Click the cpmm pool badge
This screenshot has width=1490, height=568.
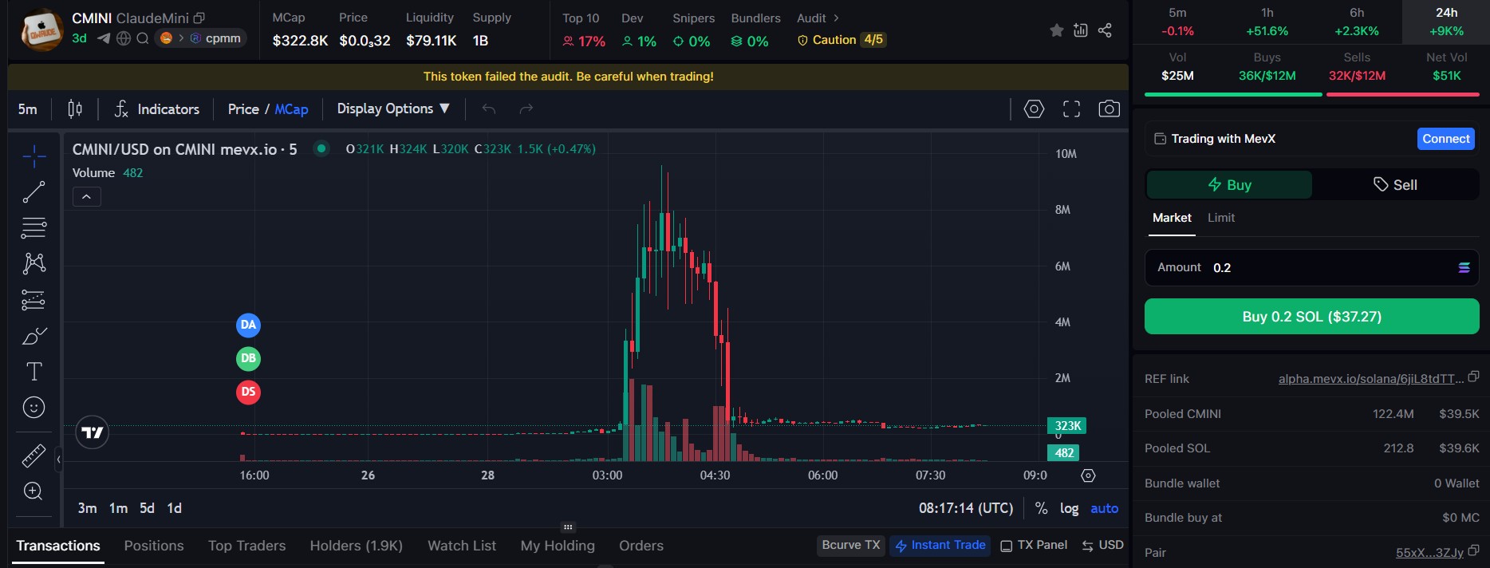[x=215, y=38]
